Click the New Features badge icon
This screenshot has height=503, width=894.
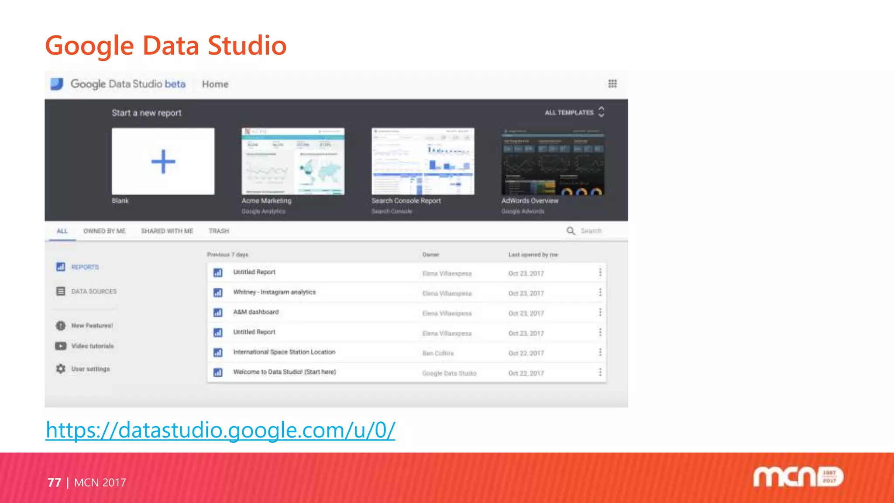tap(61, 326)
